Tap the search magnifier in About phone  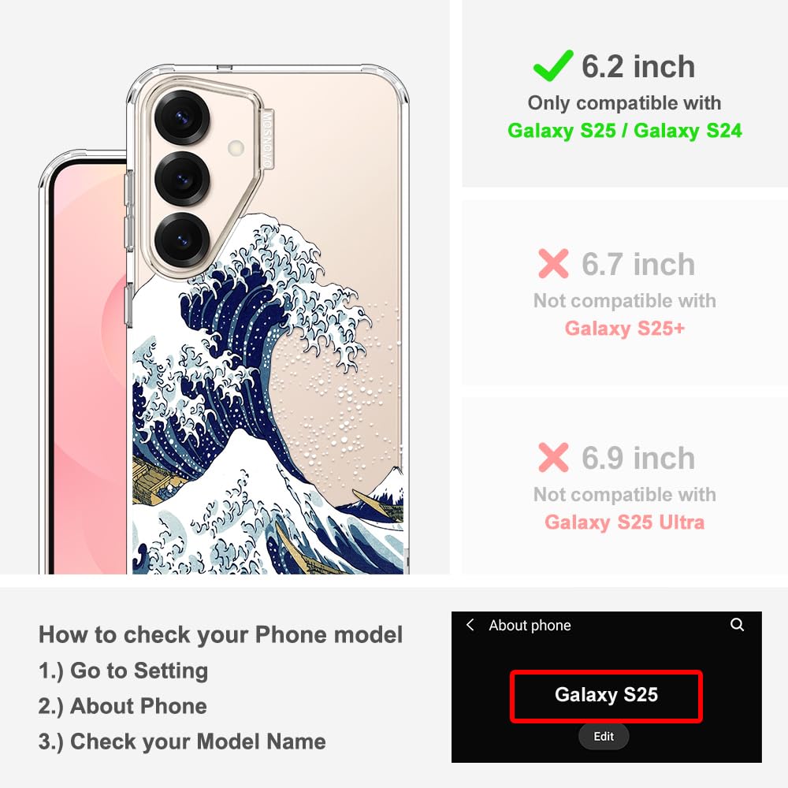[737, 625]
